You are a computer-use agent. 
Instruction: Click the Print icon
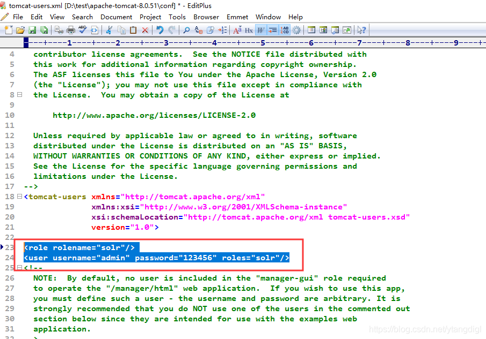71,30
